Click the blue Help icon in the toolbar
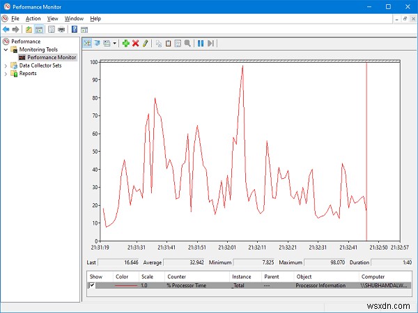Screen dimensions: 418x313 (74, 29)
